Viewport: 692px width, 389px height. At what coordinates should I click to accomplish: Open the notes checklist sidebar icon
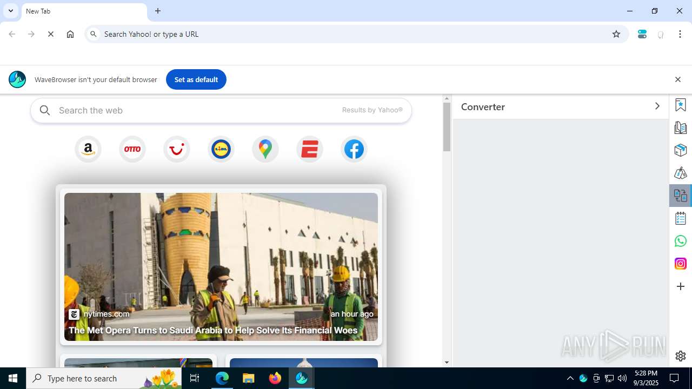pyautogui.click(x=681, y=218)
